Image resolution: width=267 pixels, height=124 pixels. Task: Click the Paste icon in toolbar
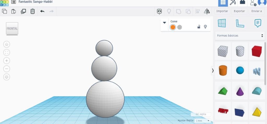pyautogui.click(x=14, y=11)
